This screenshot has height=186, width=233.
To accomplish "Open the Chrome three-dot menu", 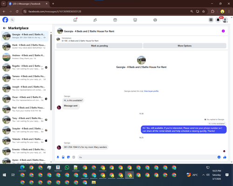I will [229, 12].
